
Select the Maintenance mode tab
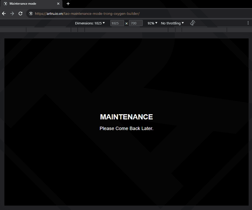point(31,4)
